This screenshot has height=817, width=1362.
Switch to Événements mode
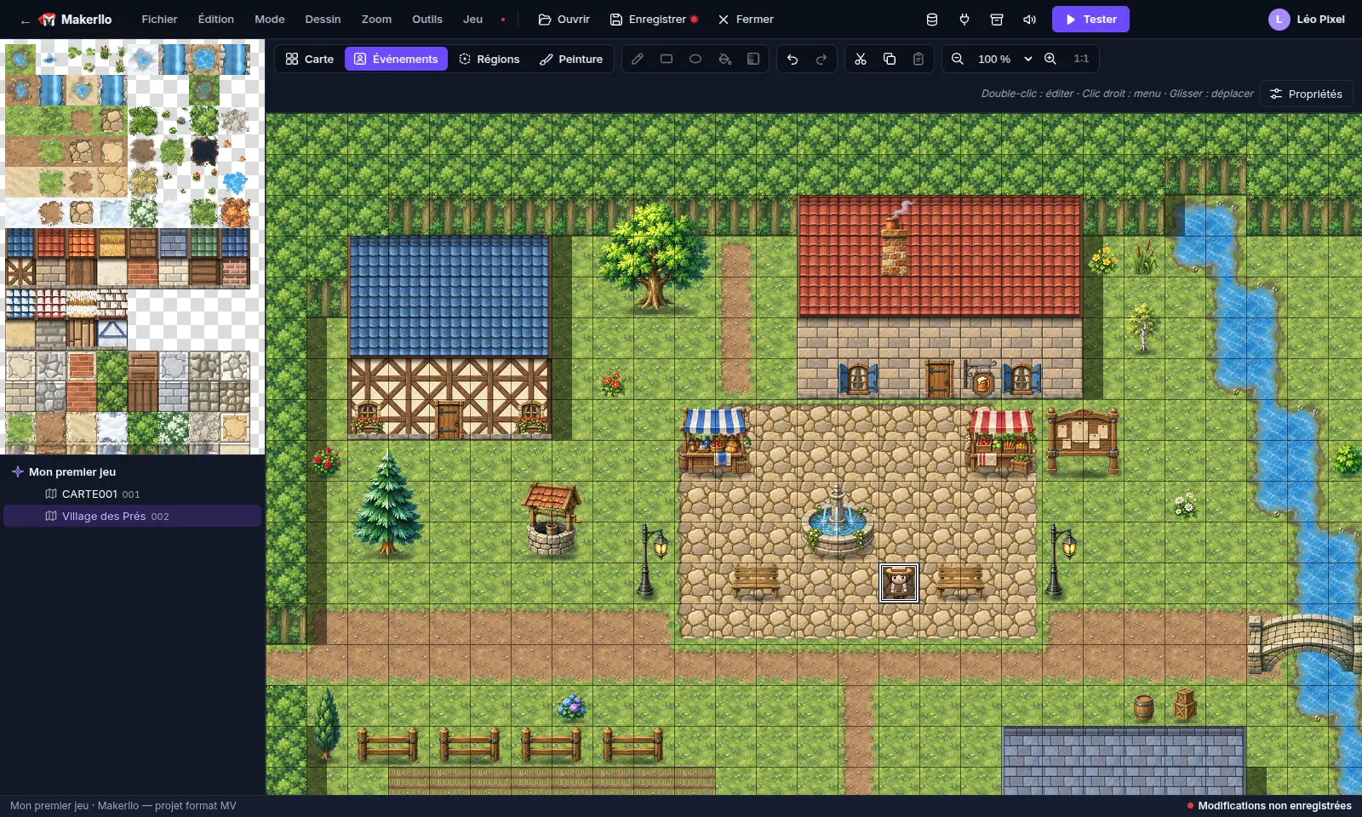point(396,59)
